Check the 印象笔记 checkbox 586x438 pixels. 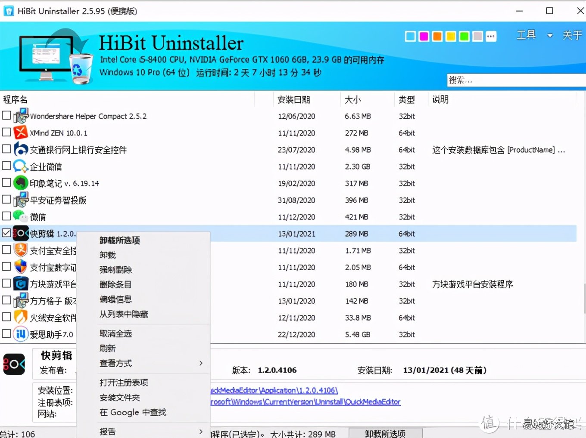point(6,182)
